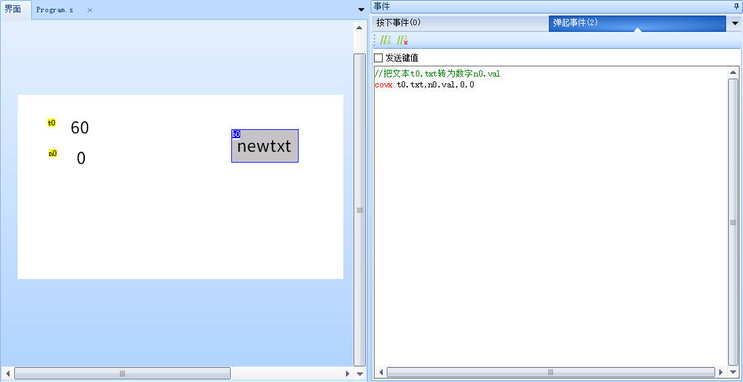Switch to the 弹起事件(2) tab

click(x=575, y=22)
